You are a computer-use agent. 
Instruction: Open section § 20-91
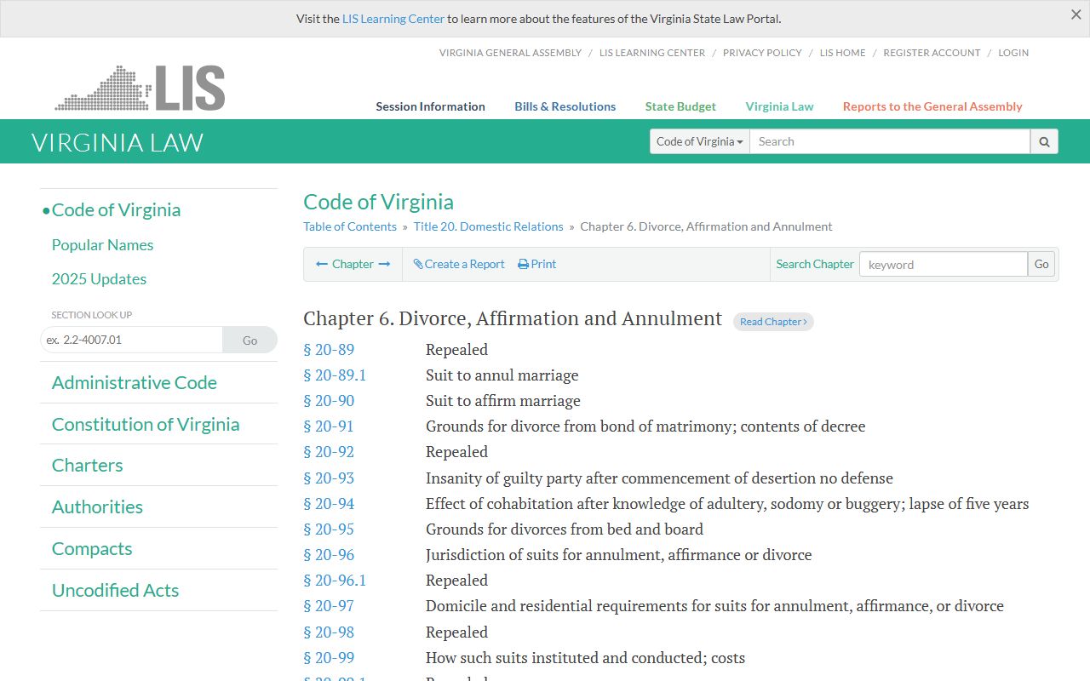pos(328,426)
